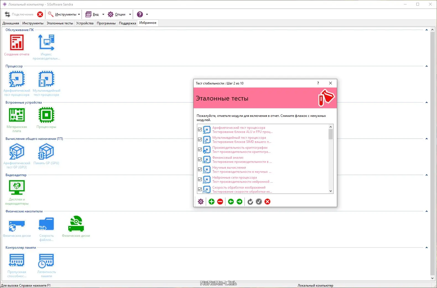Screen dimensions: 437x288
Task: Uncheck the Скорость обработки изображений checkbox
Action: point(200,189)
